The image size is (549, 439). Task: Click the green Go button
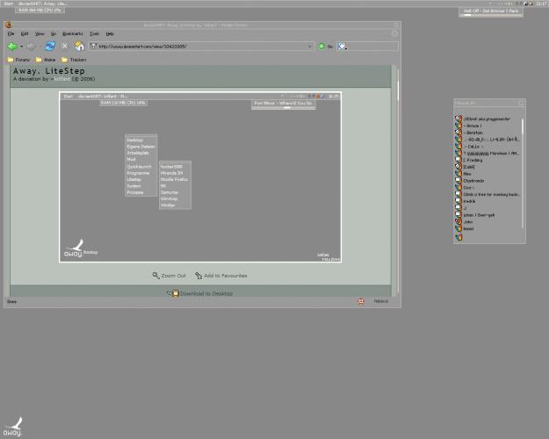(324, 46)
